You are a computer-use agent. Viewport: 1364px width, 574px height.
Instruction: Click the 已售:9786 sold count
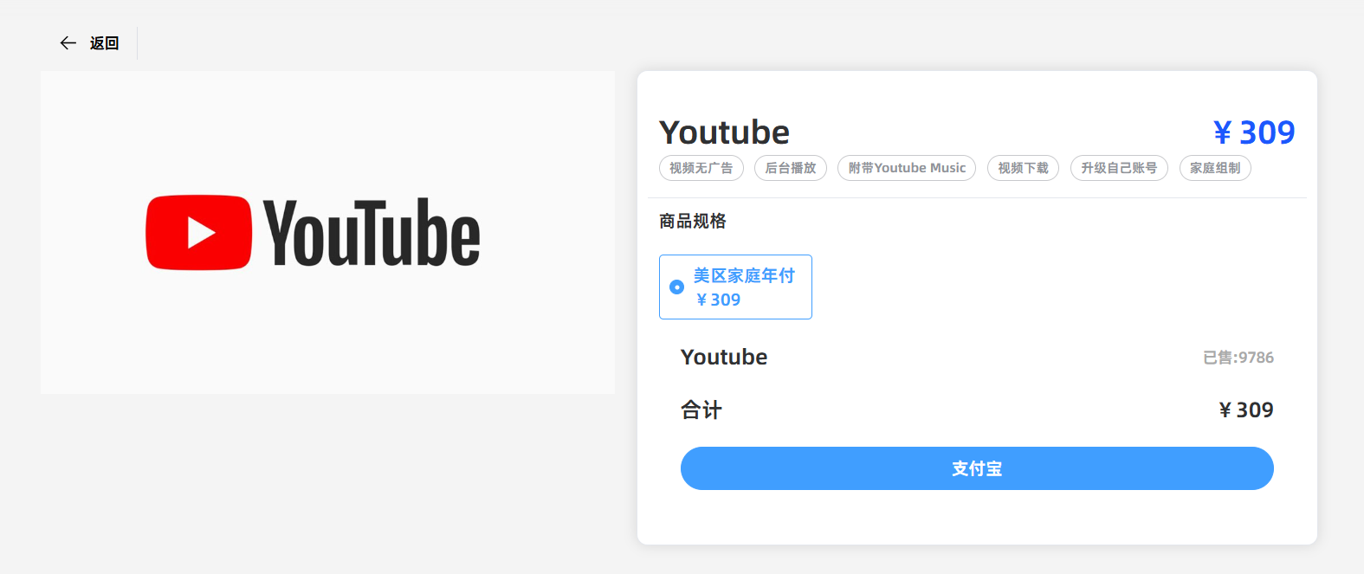click(1238, 358)
